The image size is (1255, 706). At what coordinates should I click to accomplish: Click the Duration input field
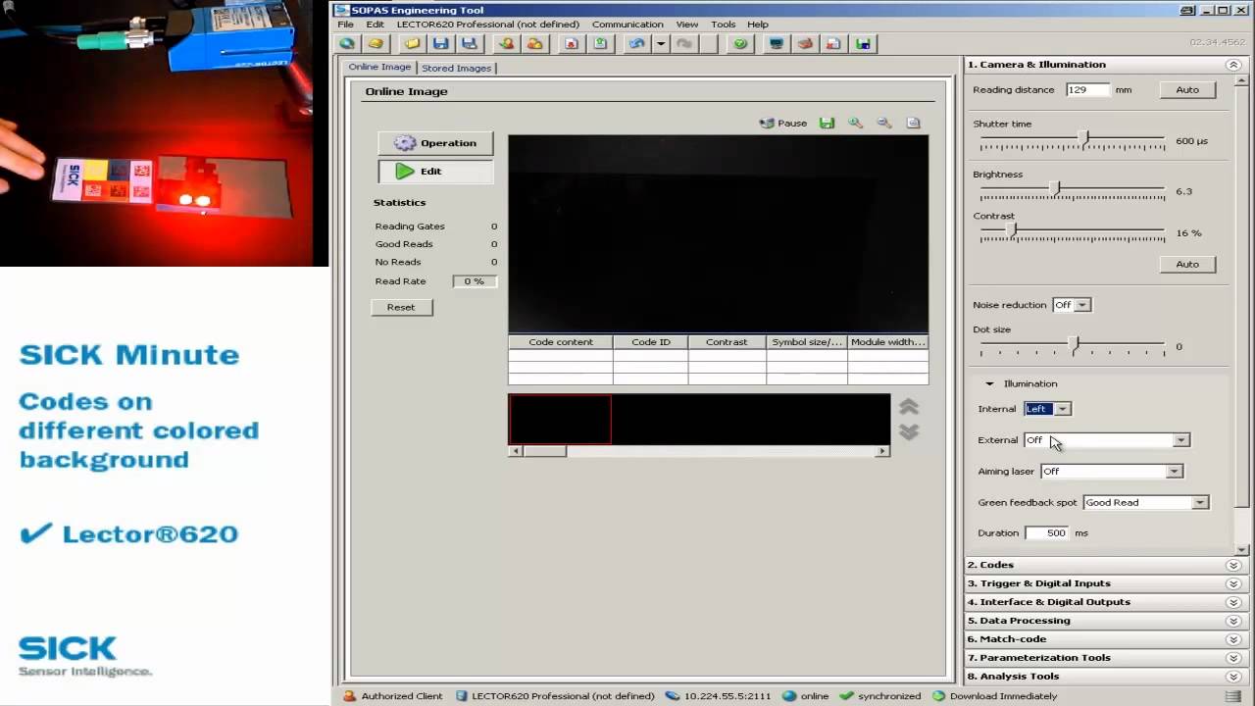pos(1047,533)
